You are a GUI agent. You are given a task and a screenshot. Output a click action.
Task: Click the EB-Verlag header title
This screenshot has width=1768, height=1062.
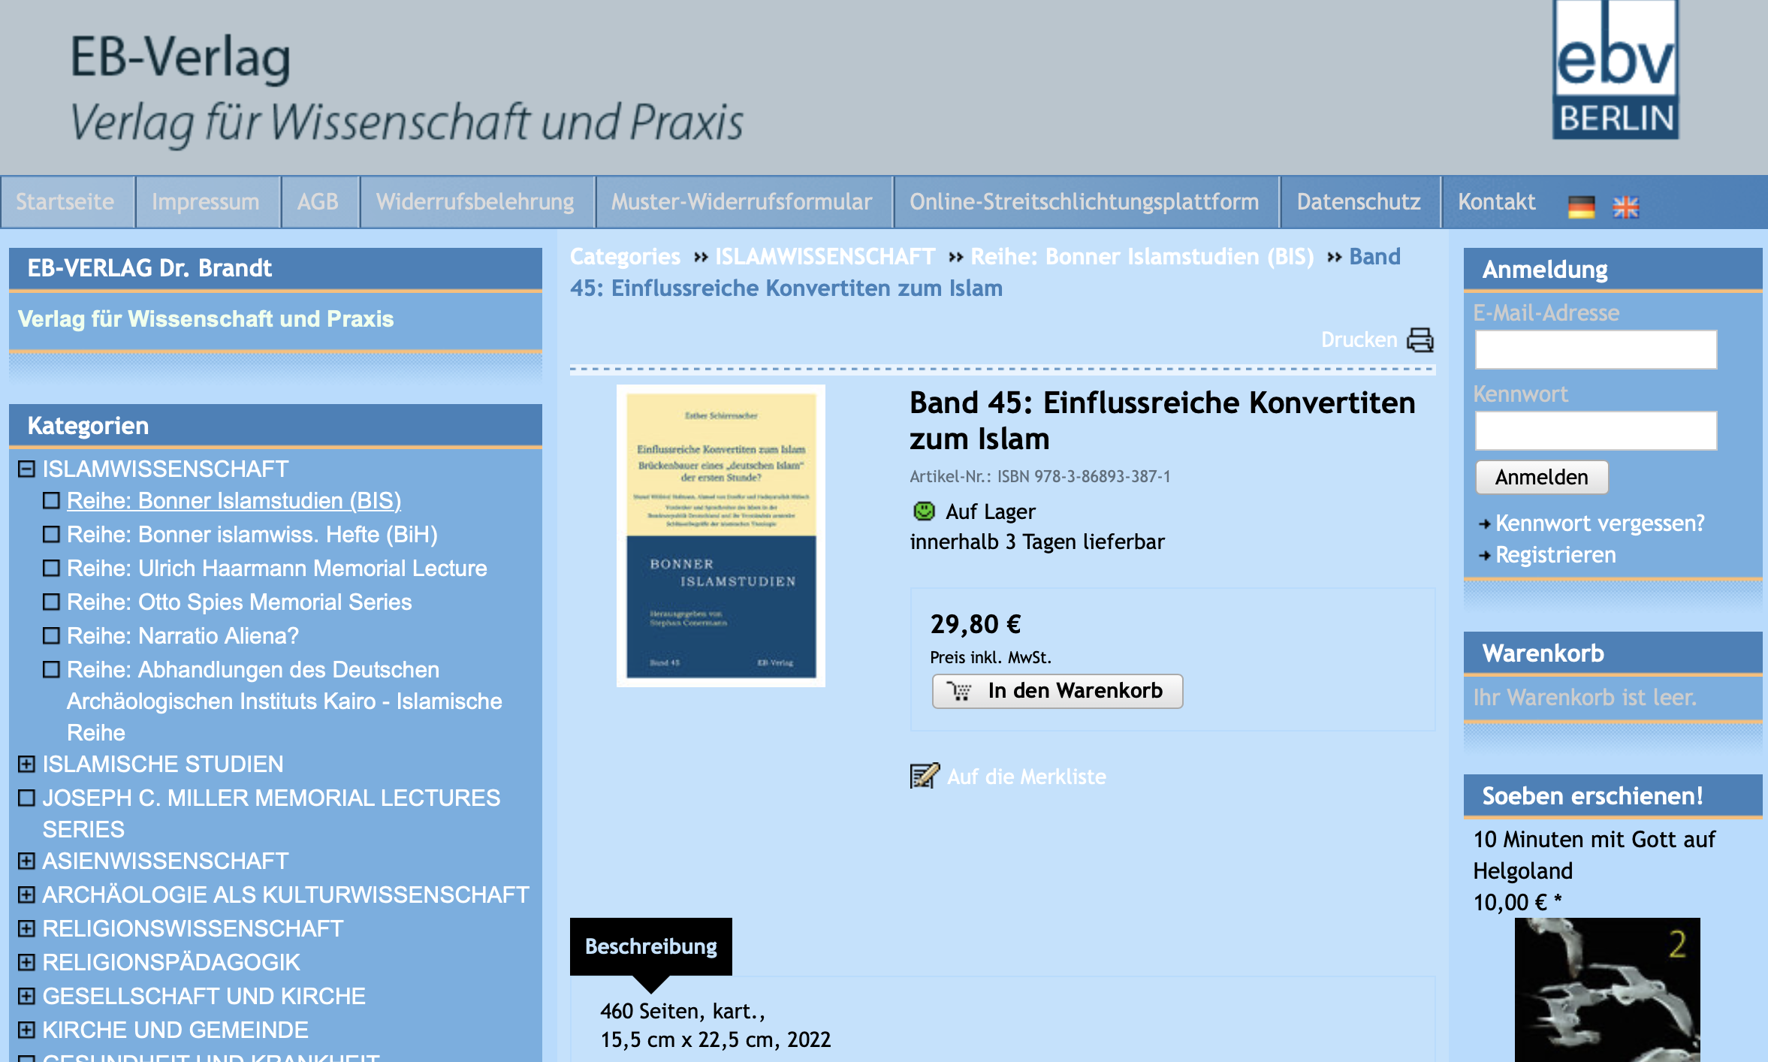point(180,58)
